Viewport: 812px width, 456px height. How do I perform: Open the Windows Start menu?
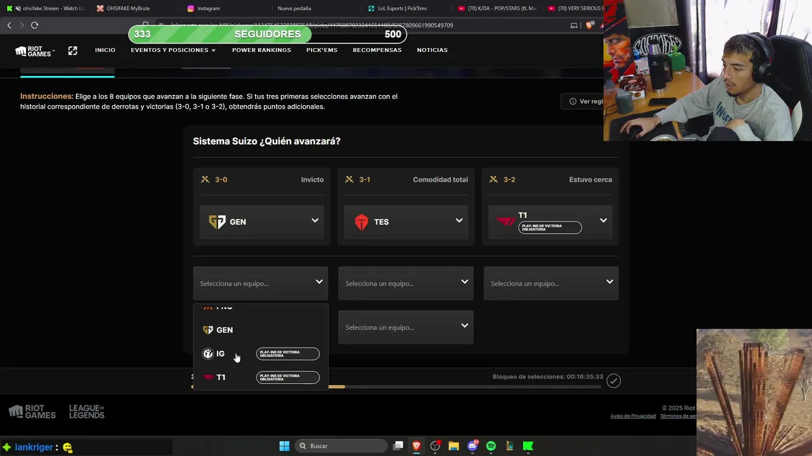tap(284, 446)
